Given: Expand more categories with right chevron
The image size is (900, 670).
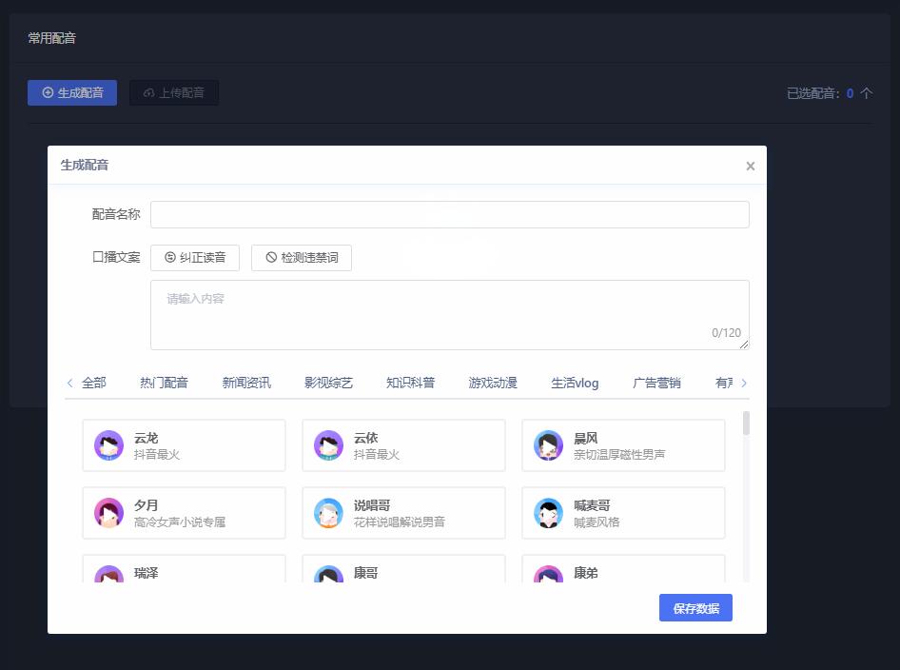Looking at the screenshot, I should 744,382.
